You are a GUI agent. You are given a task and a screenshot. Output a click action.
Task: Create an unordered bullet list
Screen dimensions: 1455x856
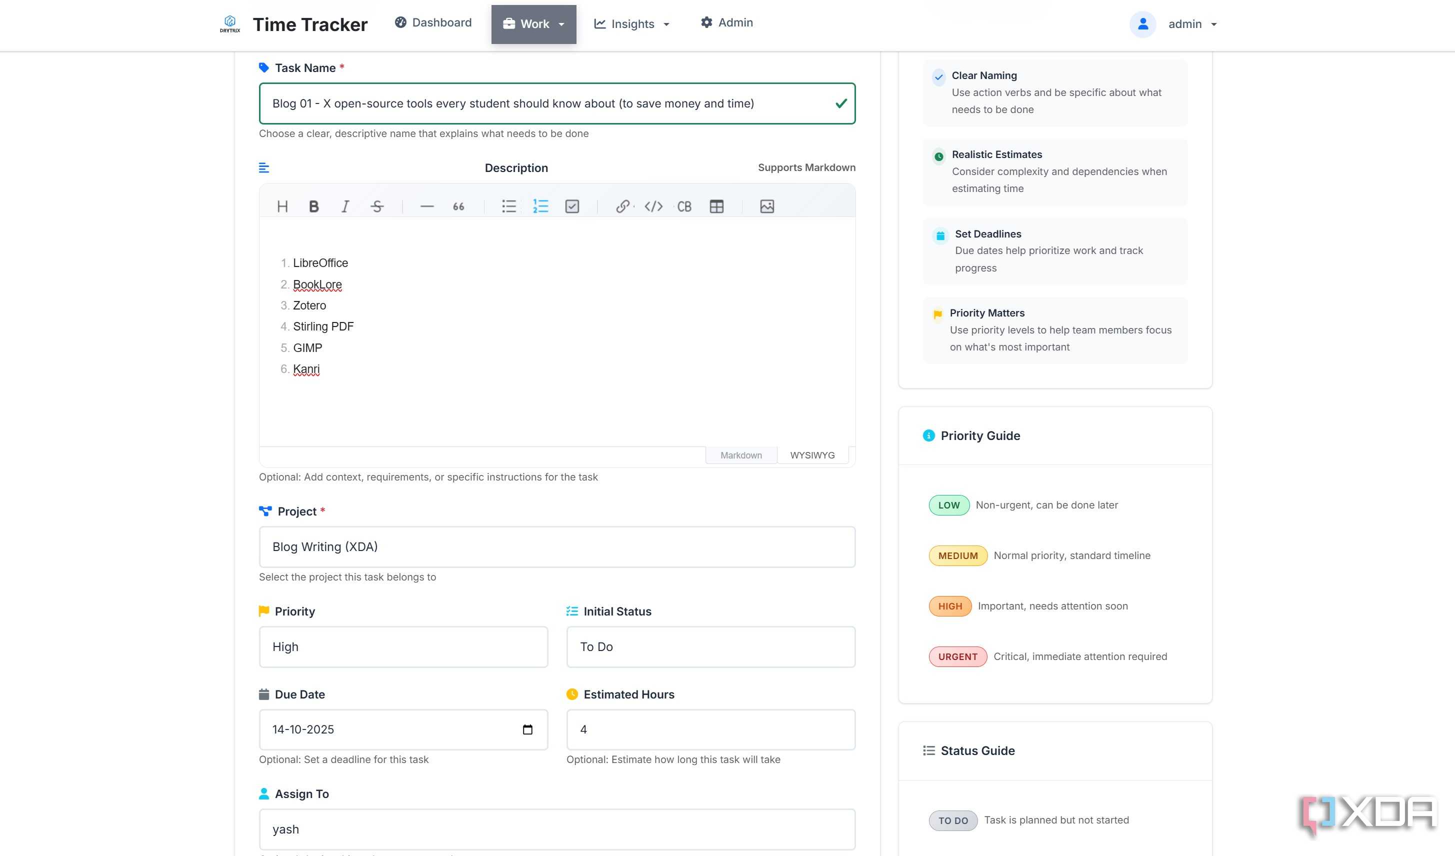pyautogui.click(x=508, y=206)
